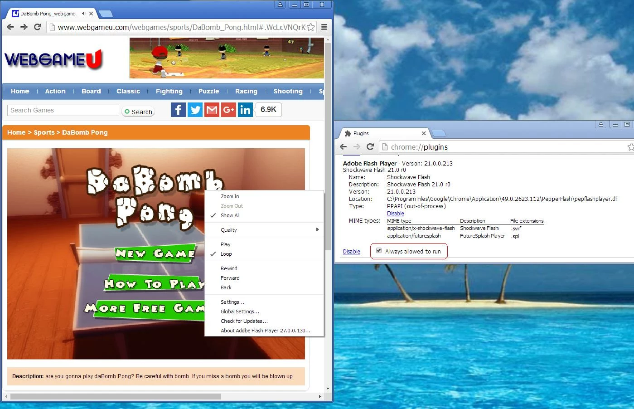634x409 pixels.
Task: Choose Play in Flash context menu
Action: (x=264, y=244)
